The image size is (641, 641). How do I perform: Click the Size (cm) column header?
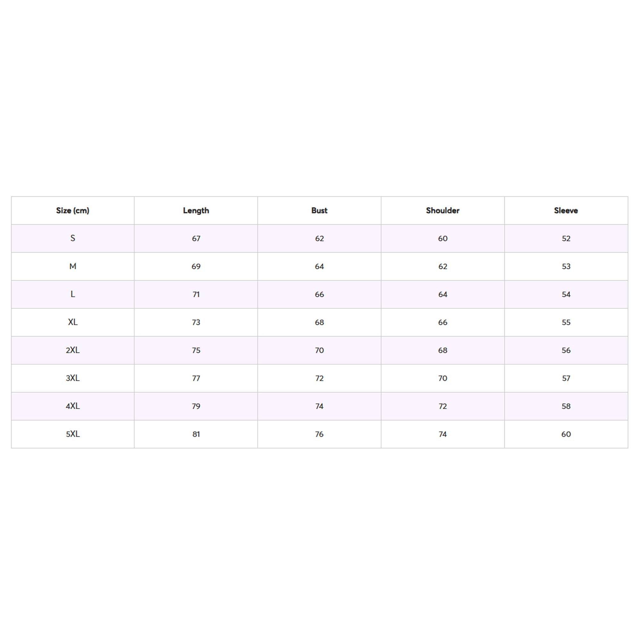[73, 210]
